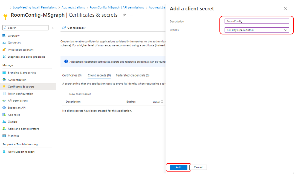The width and height of the screenshot is (304, 177).
Task: Click the Got feedback icon
Action: pyautogui.click(x=64, y=28)
